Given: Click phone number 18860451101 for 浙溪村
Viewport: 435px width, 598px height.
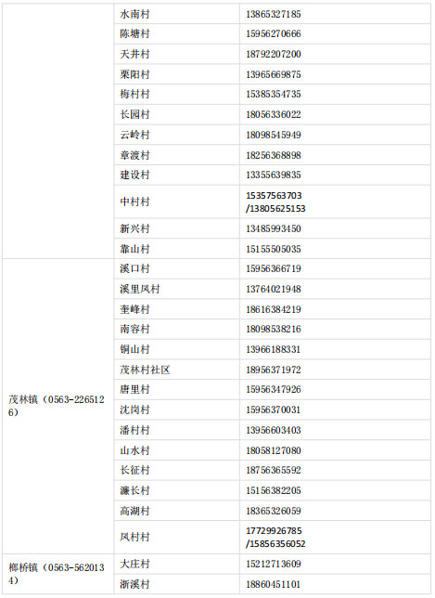Looking at the screenshot, I should pos(273,584).
